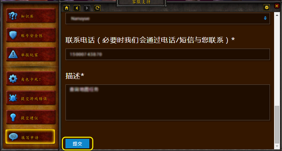Click inside the 描述 description text area

(168, 102)
